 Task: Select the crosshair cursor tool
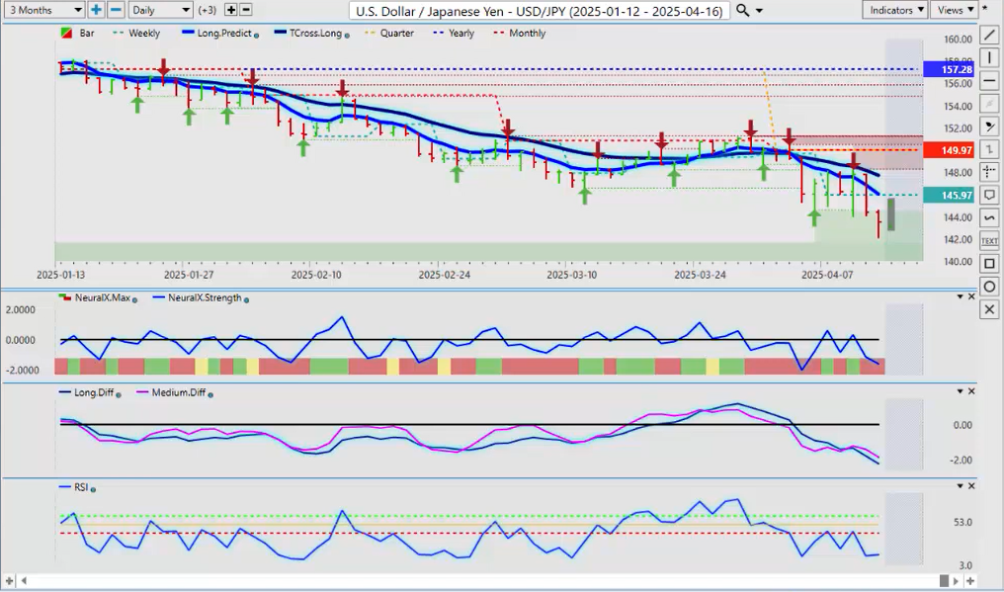tap(989, 172)
